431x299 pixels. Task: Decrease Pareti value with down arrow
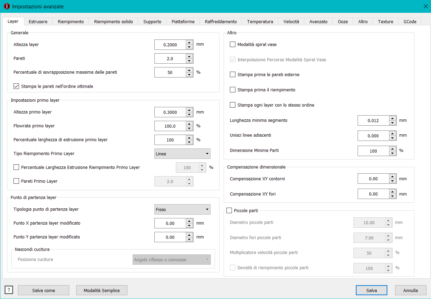point(189,61)
